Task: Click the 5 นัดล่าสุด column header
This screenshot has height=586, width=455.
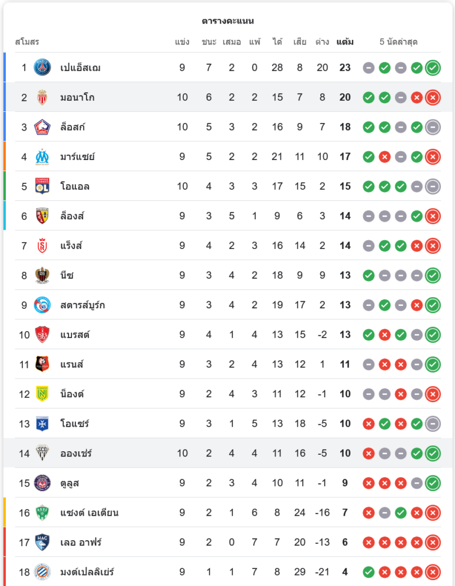Action: pos(399,42)
